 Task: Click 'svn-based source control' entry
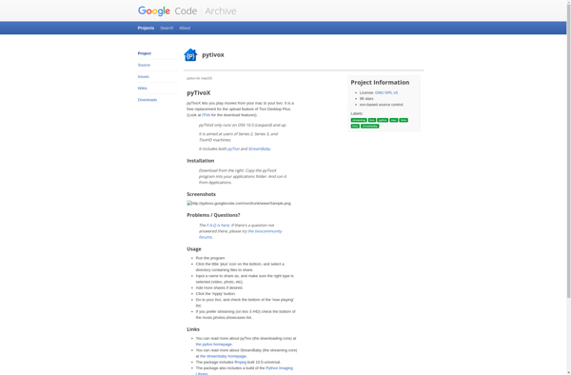tap(382, 105)
